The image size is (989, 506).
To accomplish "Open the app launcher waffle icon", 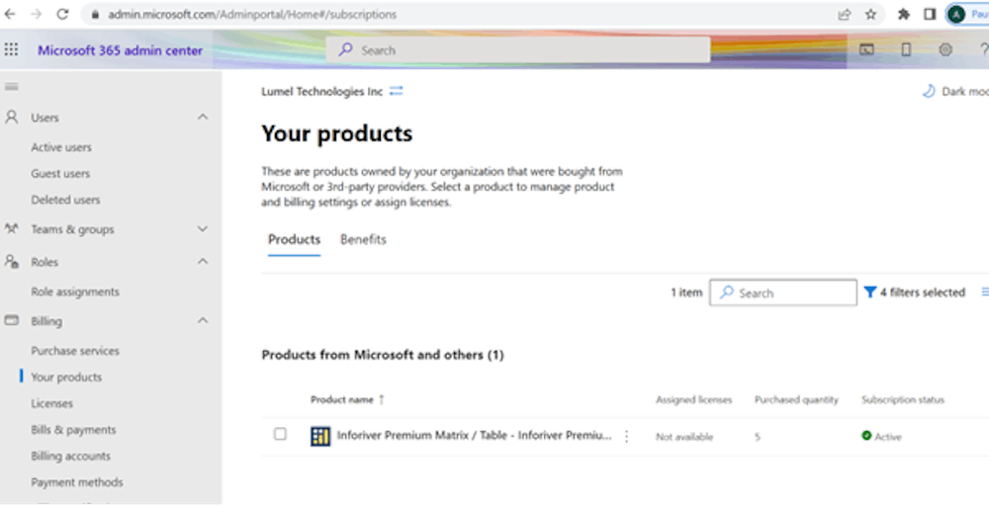I will [11, 49].
